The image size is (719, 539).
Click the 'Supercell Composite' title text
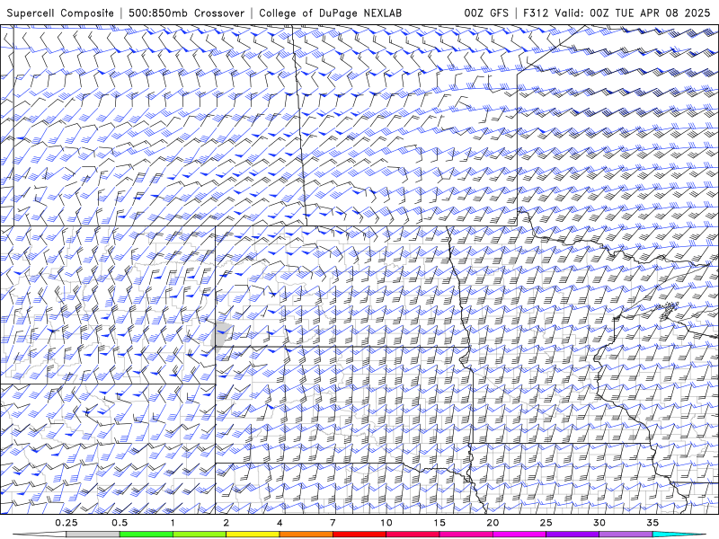point(60,13)
